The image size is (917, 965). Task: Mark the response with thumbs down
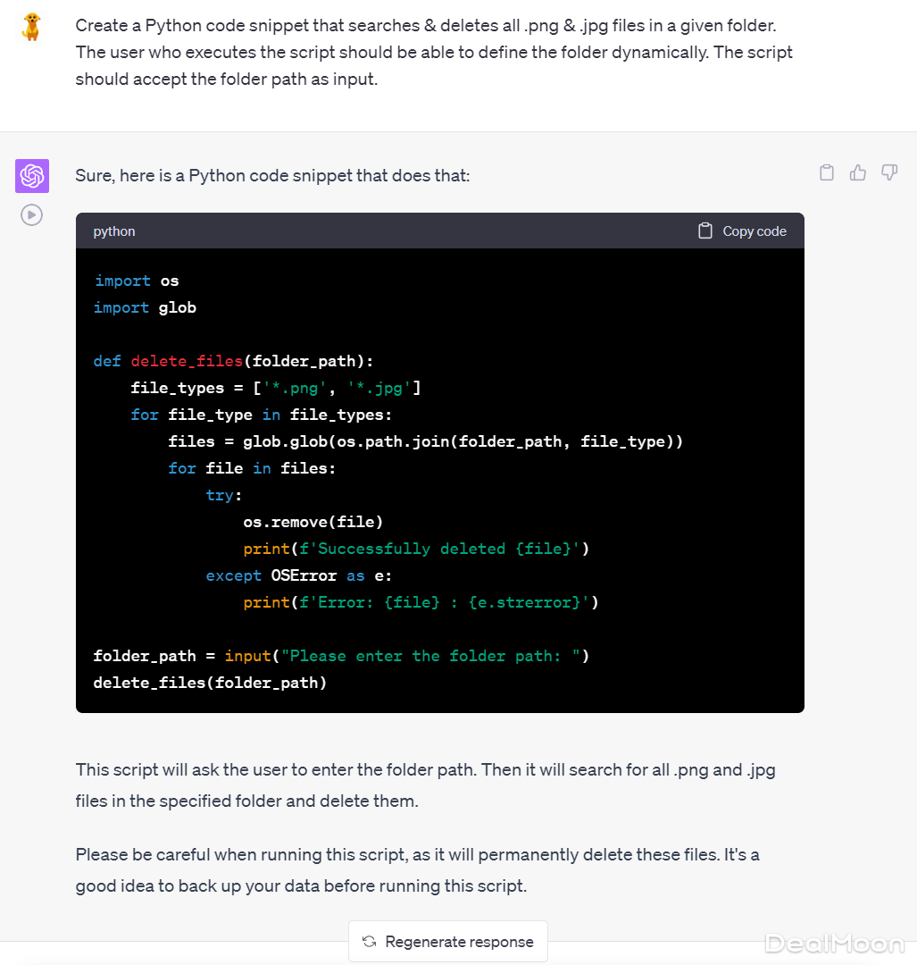(889, 172)
